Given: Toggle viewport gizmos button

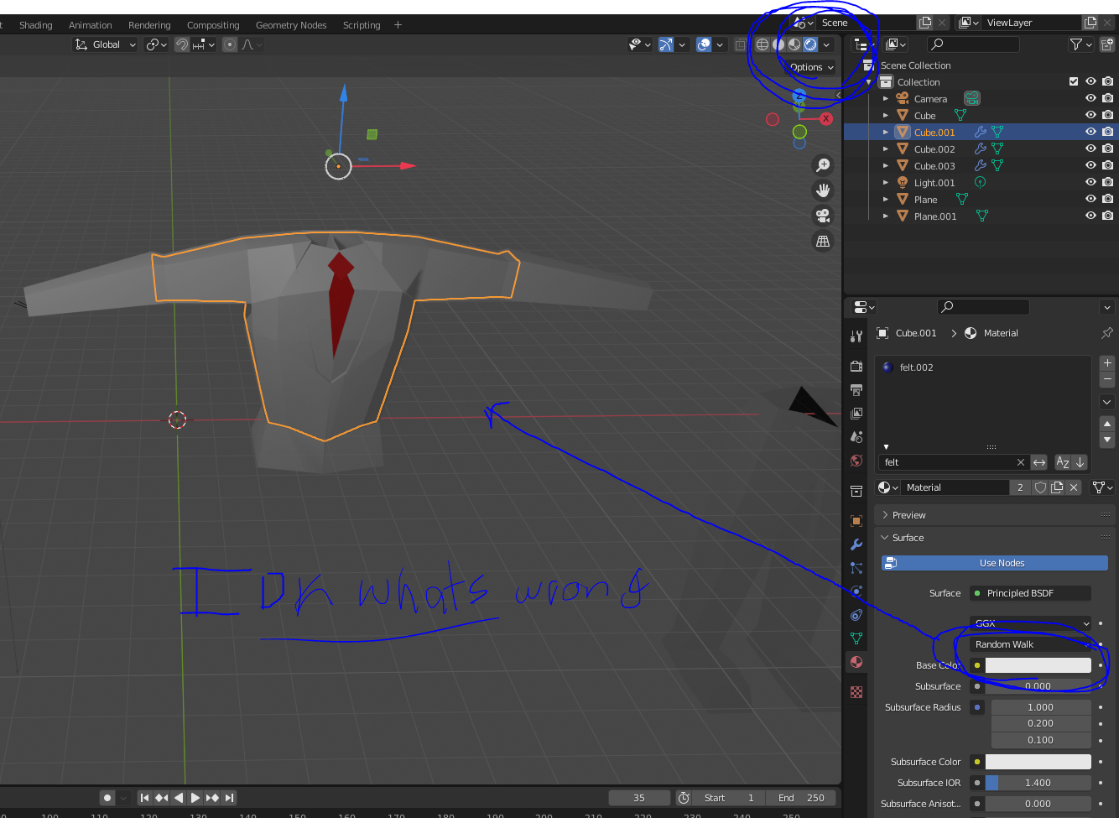Looking at the screenshot, I should [x=666, y=44].
